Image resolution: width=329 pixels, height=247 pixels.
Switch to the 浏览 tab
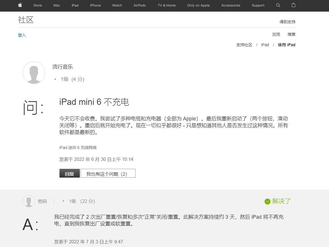[x=276, y=34]
